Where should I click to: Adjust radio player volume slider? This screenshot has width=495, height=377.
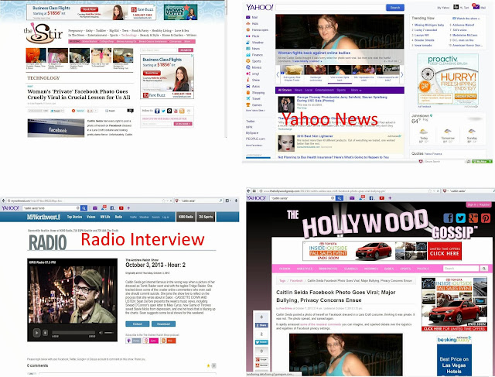coord(109,333)
